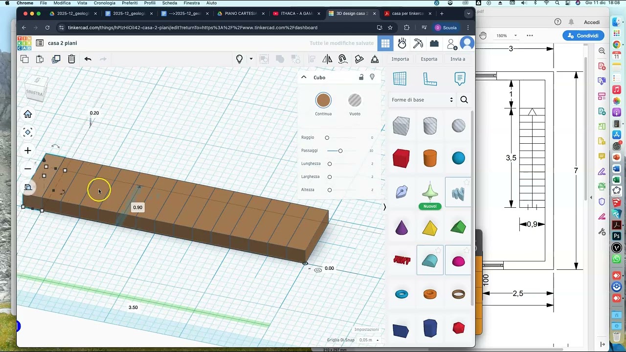Switch to the ITHACA browser tab

(296, 14)
